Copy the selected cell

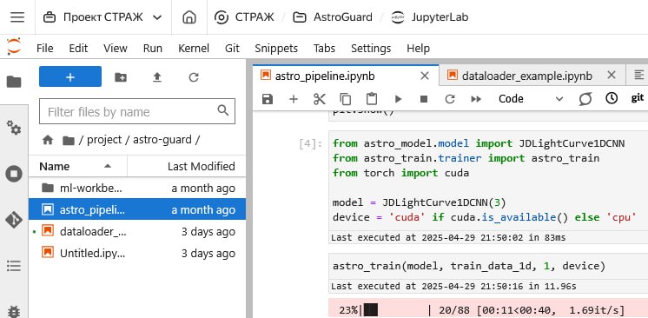345,99
